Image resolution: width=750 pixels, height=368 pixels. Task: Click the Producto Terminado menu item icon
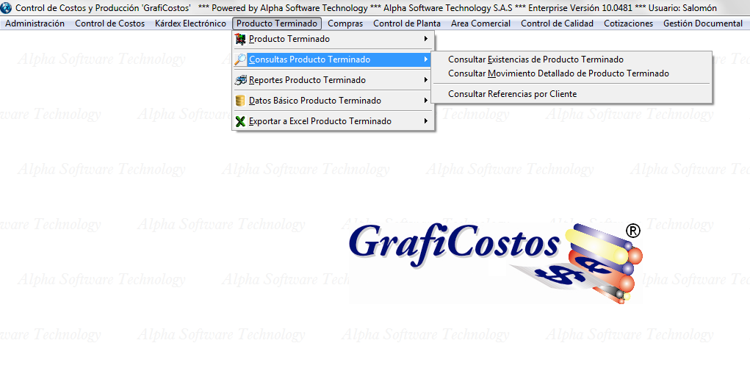(x=240, y=39)
